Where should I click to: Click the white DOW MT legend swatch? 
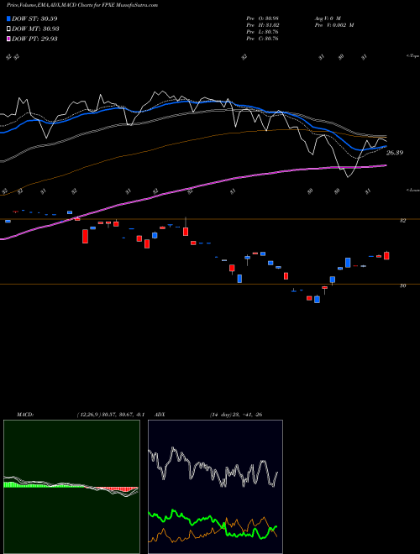tap(8, 29)
